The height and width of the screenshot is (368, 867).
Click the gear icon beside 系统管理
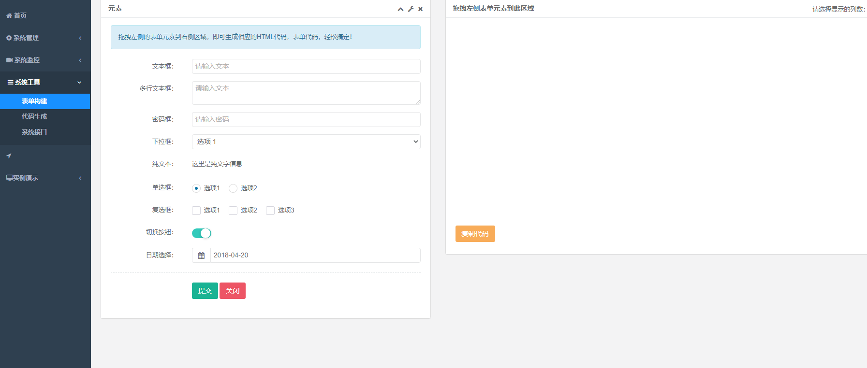(9, 38)
